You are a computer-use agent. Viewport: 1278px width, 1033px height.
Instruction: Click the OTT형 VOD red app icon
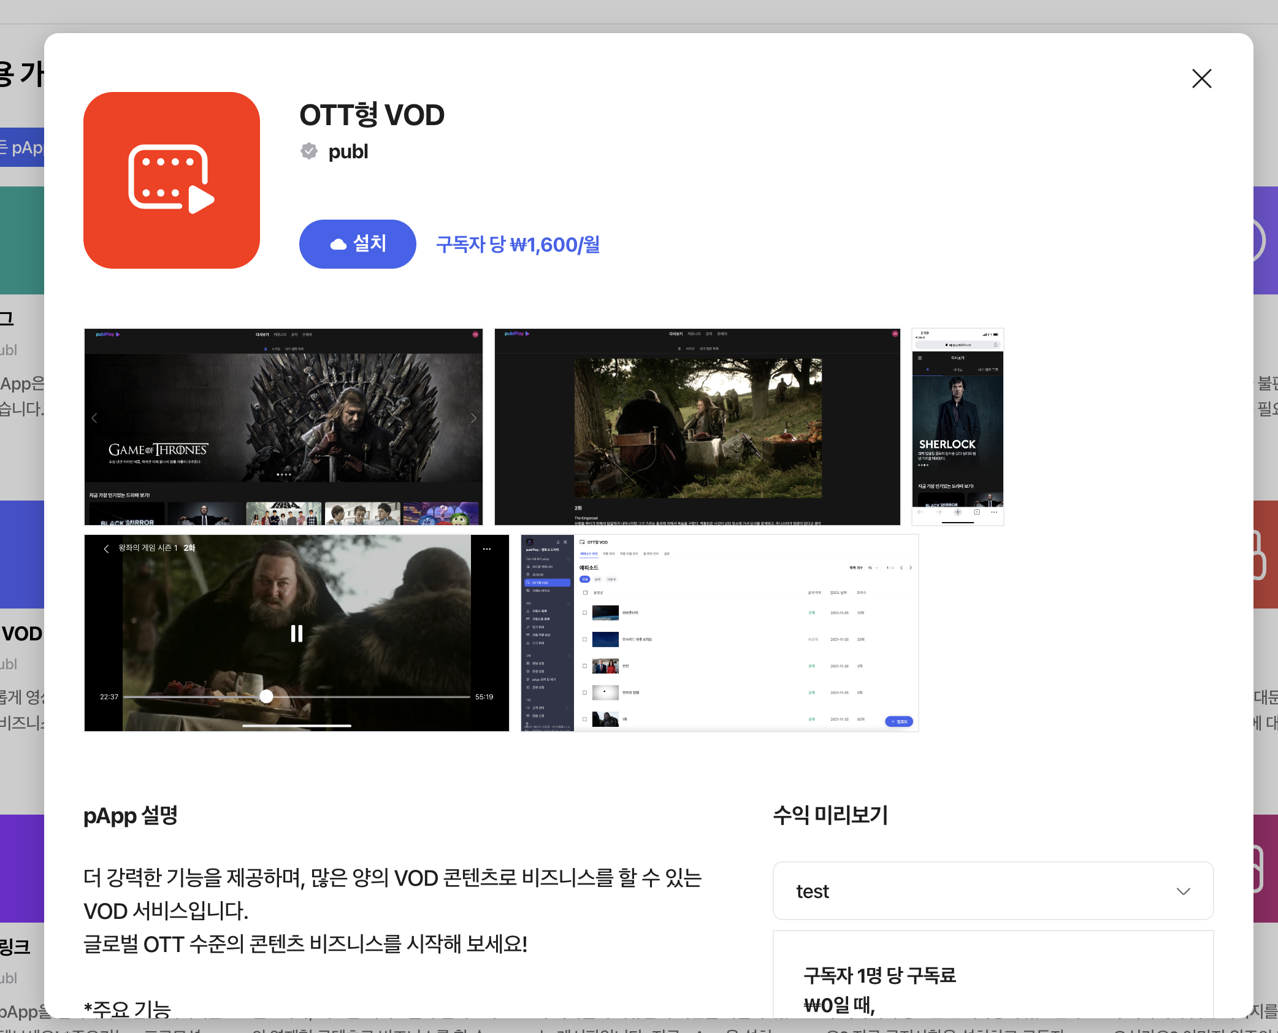tap(172, 180)
